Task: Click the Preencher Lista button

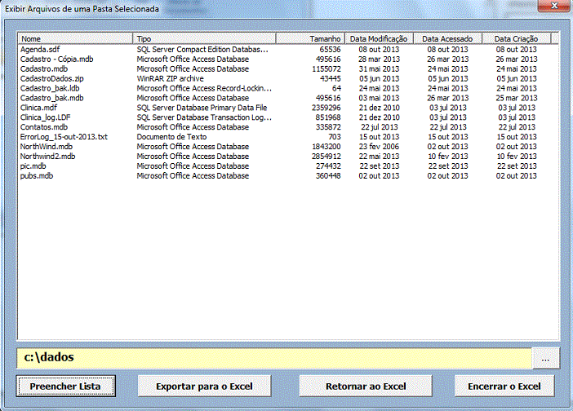Action: coord(66,386)
